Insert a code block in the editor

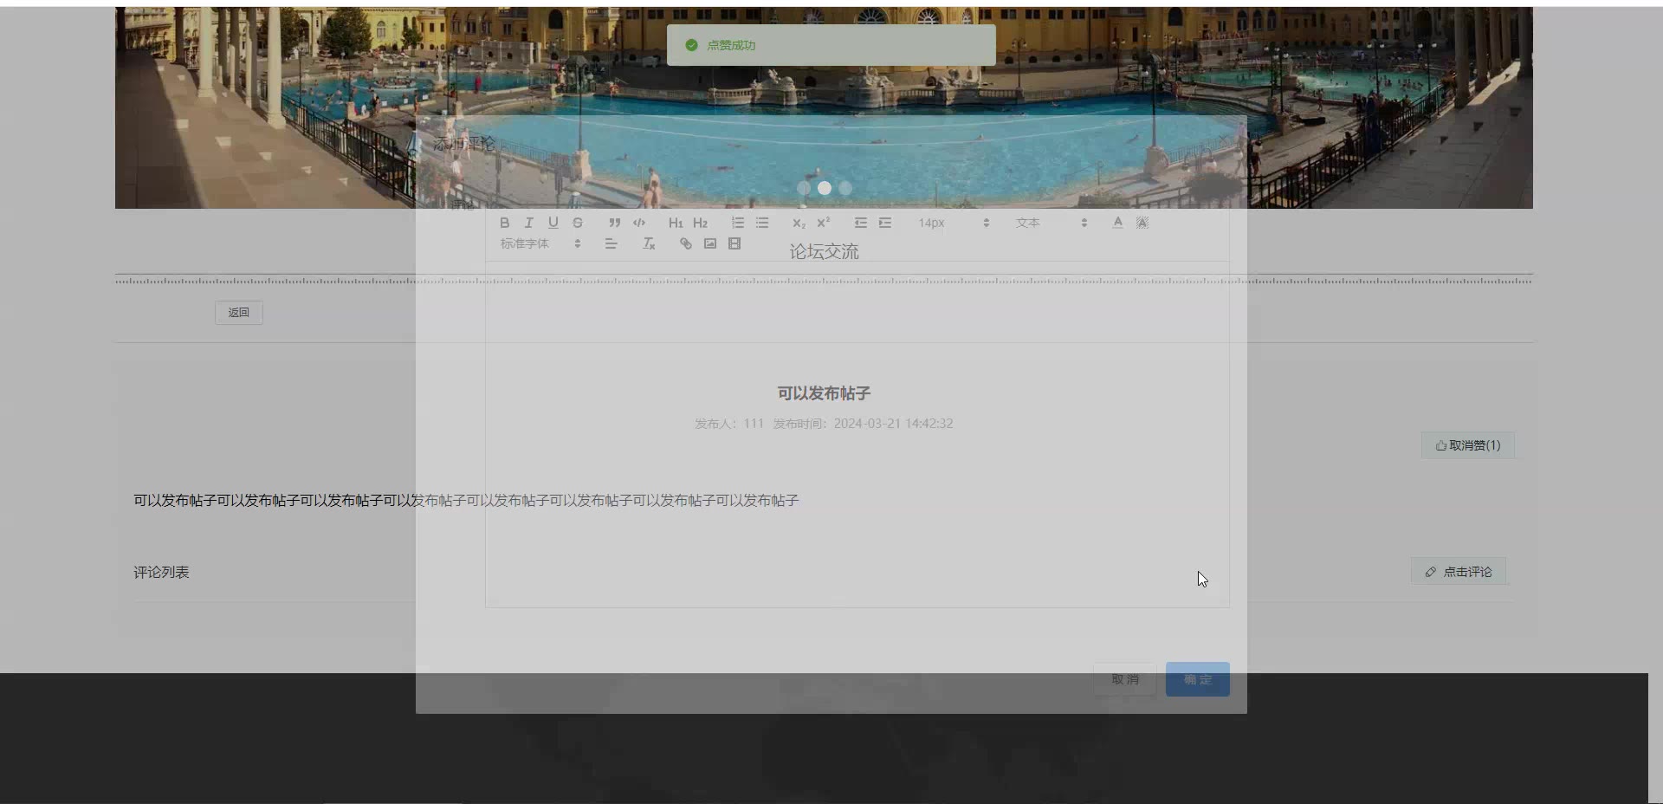638,223
